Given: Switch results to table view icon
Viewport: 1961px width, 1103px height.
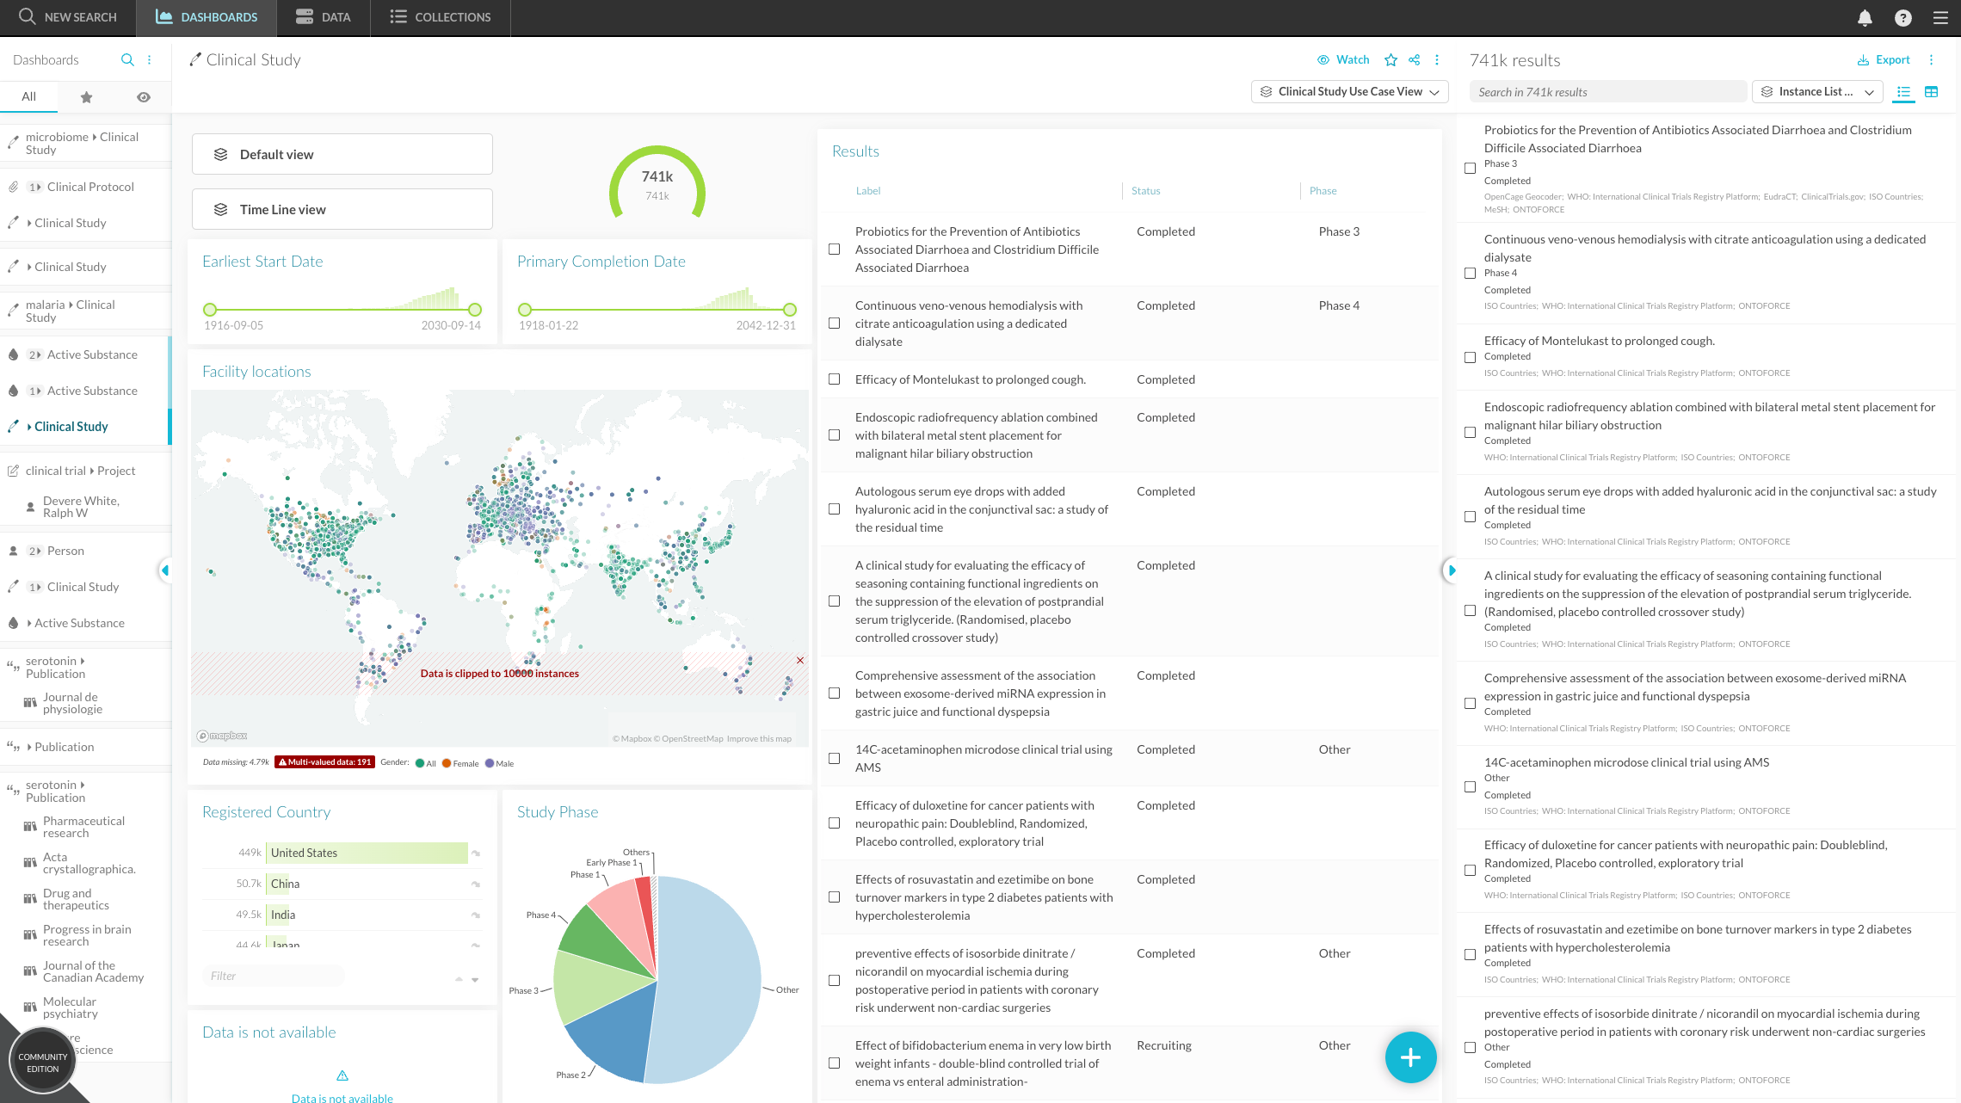Looking at the screenshot, I should click(1931, 92).
